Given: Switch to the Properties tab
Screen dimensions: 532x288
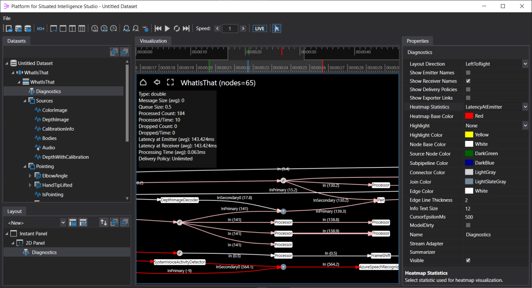Looking at the screenshot, I should pyautogui.click(x=418, y=41).
